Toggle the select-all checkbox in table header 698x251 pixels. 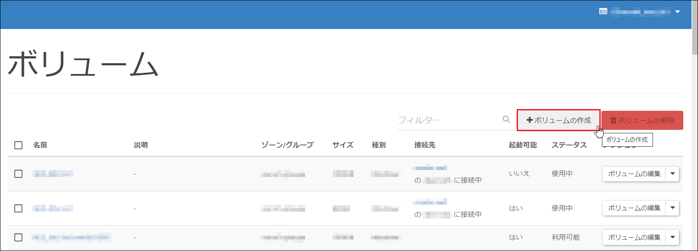(x=18, y=145)
